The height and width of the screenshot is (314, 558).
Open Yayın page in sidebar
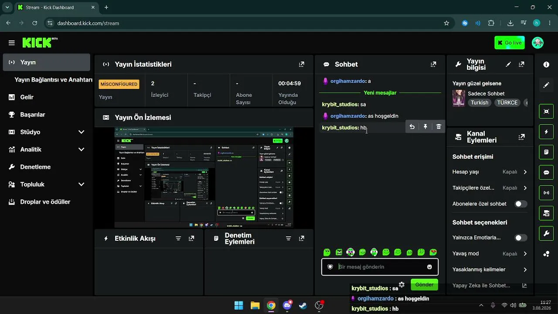coord(47,62)
